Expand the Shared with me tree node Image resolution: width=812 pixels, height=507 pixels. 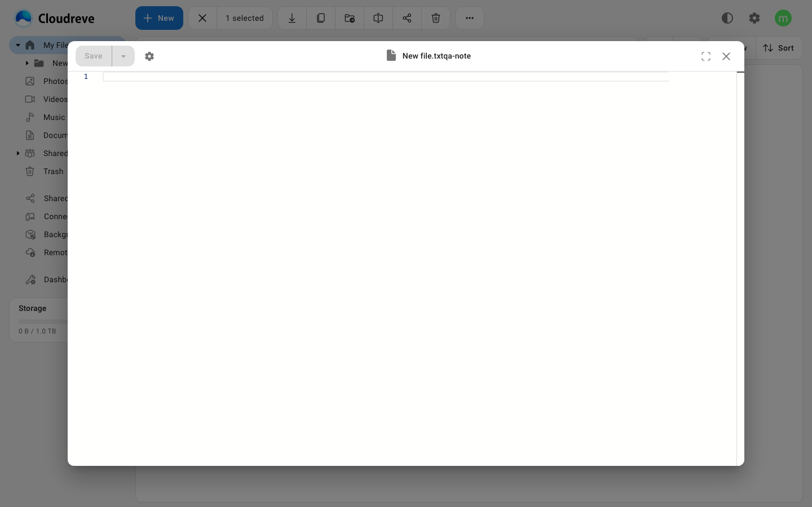tap(18, 153)
